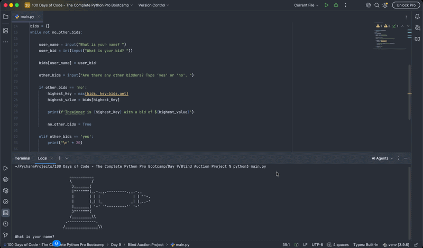The width and height of the screenshot is (423, 248).
Task: Open more run actions menu in title bar
Action: [345, 5]
